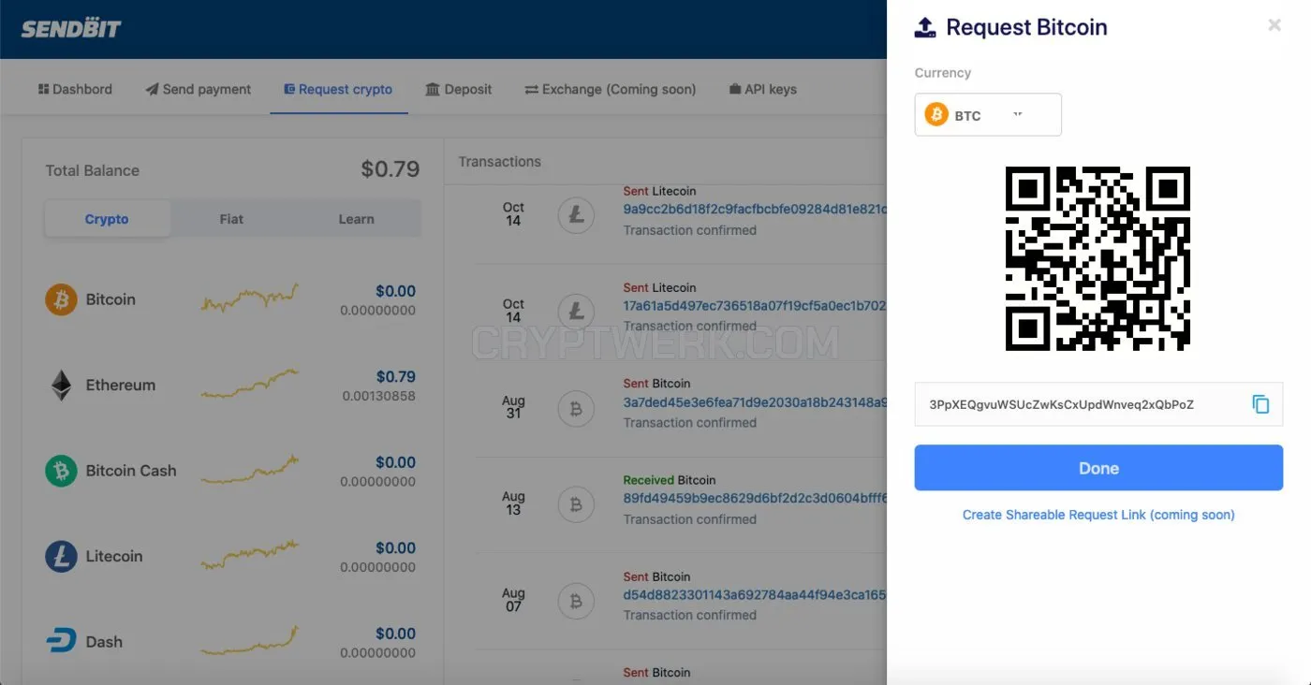Click the Total Balance $0.79 amount

[390, 169]
